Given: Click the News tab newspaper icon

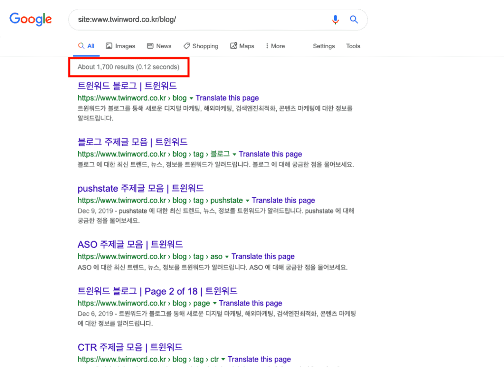Looking at the screenshot, I should click(x=150, y=46).
